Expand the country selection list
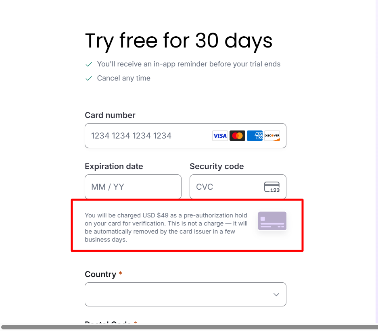378x331 pixels. tap(185, 294)
